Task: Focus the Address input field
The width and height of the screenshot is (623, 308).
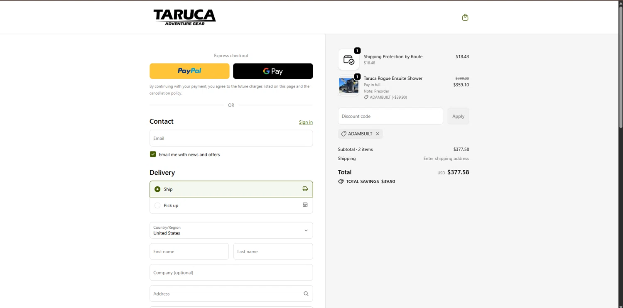Action: (231, 293)
